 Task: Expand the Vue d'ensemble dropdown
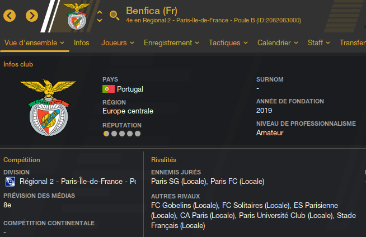click(34, 42)
